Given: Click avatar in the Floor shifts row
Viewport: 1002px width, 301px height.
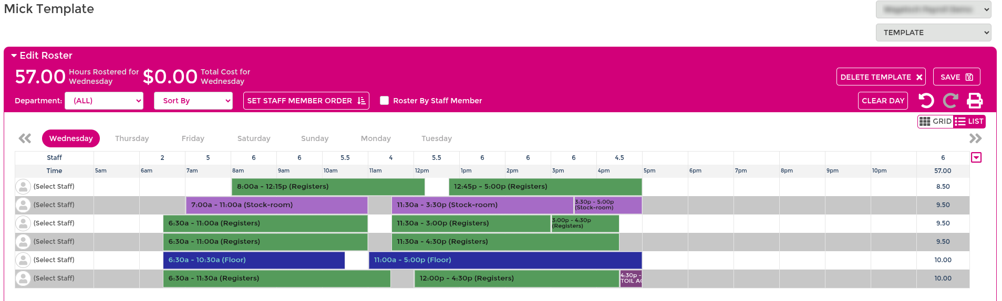Looking at the screenshot, I should [x=23, y=260].
